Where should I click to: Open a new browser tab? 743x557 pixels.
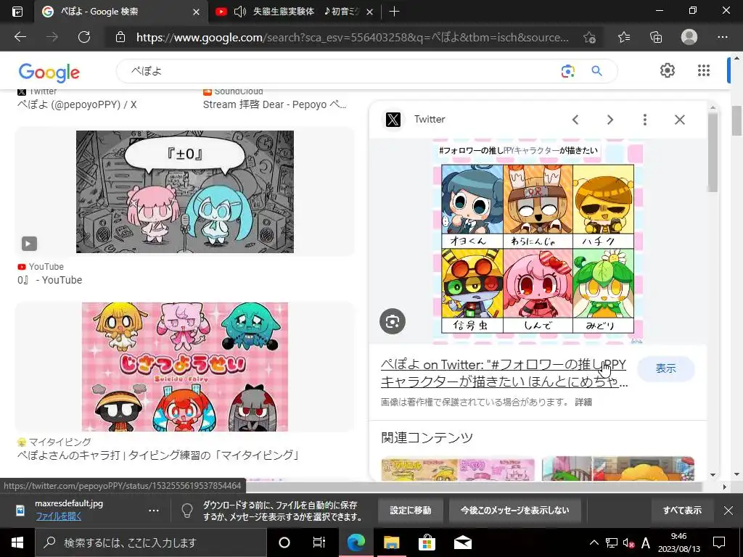coord(394,12)
